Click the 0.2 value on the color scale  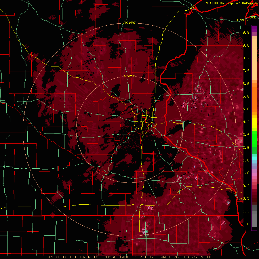point(246,186)
